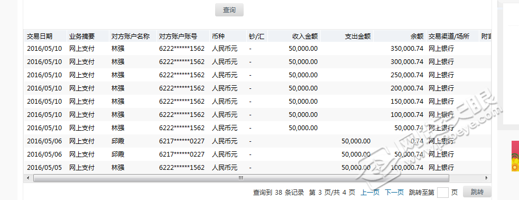Click income 50,000.00 in the 200,000.74 row
Viewport: 519px width, 200px height.
303,88
